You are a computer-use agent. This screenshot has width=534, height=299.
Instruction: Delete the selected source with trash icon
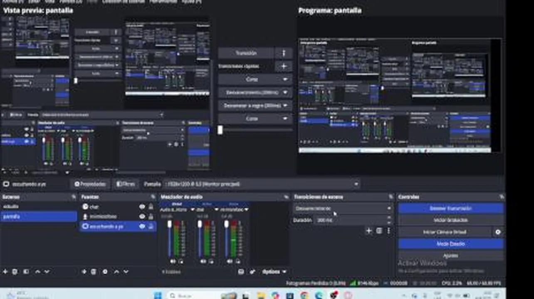[x=94, y=272]
